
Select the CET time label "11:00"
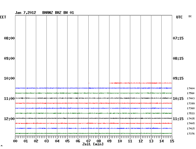pos(9,99)
